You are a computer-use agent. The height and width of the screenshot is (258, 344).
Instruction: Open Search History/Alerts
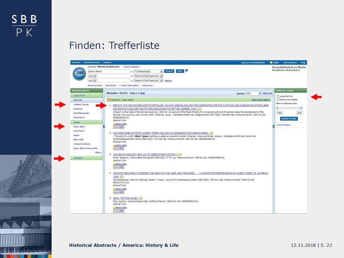(x=130, y=86)
